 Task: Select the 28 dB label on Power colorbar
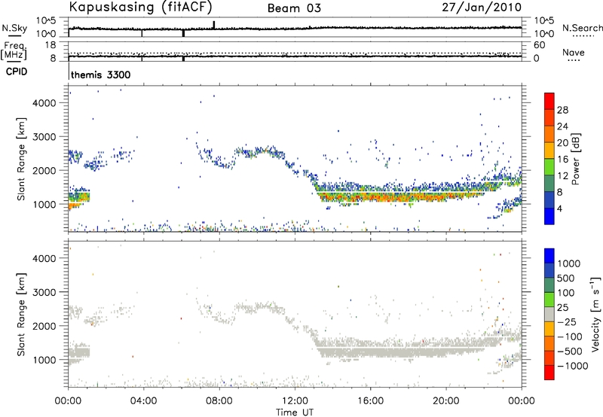(x=562, y=110)
